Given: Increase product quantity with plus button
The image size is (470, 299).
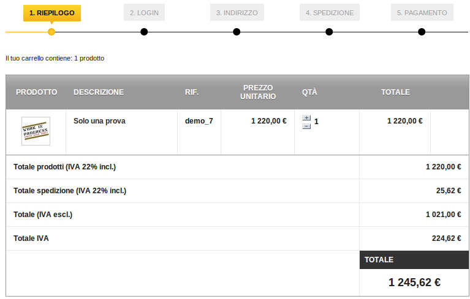Looking at the screenshot, I should pos(306,118).
